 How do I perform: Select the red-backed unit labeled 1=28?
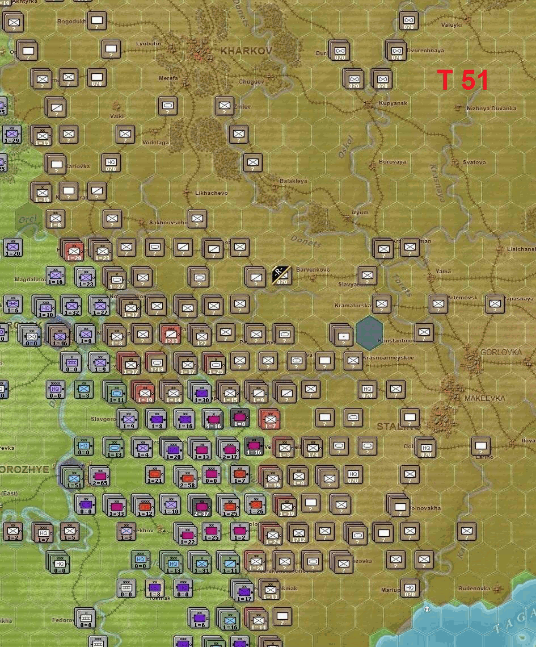(74, 251)
